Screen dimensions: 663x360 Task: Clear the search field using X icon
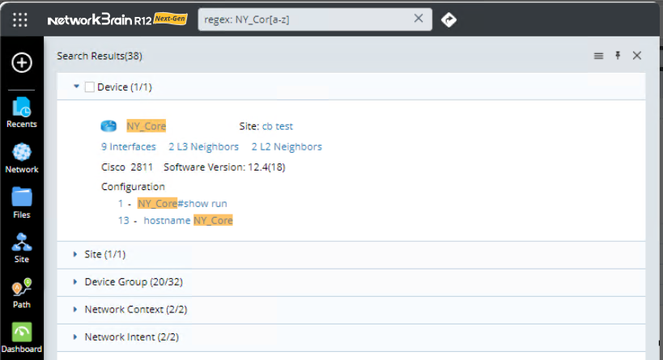[419, 18]
